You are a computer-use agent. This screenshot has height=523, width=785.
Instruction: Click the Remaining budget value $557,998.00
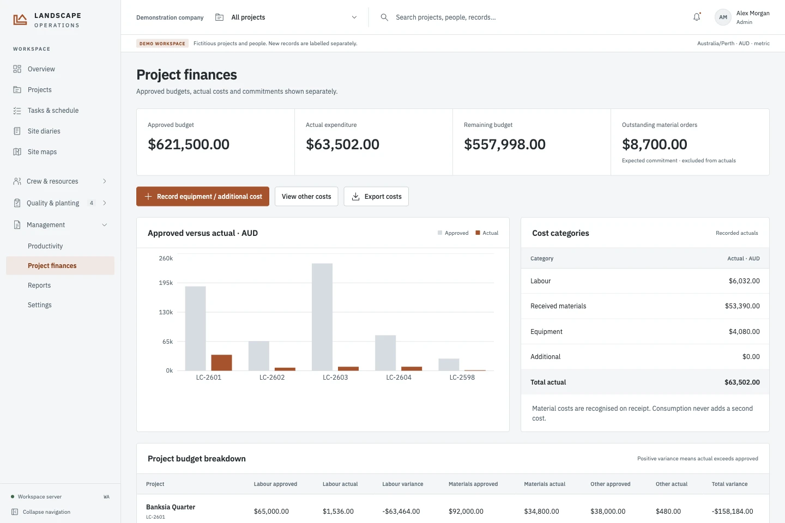click(x=505, y=144)
